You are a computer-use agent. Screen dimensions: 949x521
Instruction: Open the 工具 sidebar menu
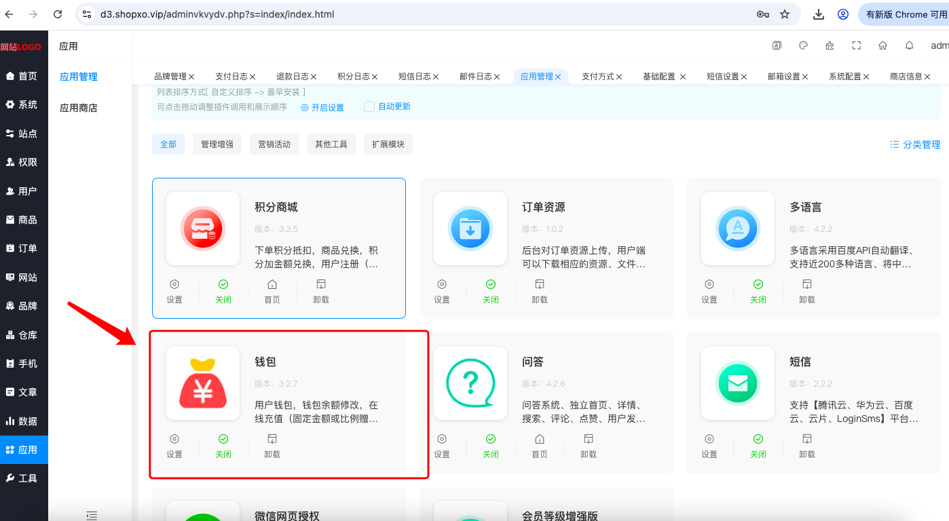point(24,478)
